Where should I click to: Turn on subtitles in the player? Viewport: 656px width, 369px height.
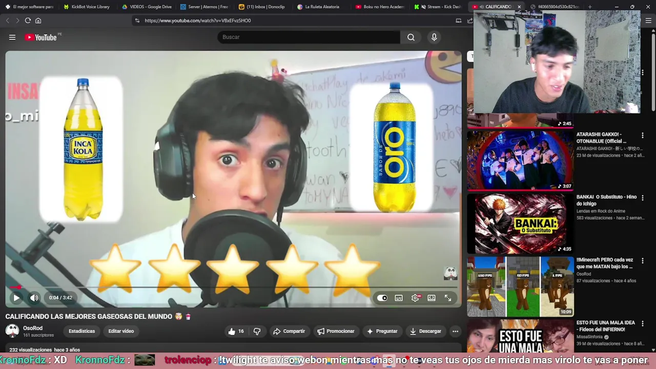399,298
